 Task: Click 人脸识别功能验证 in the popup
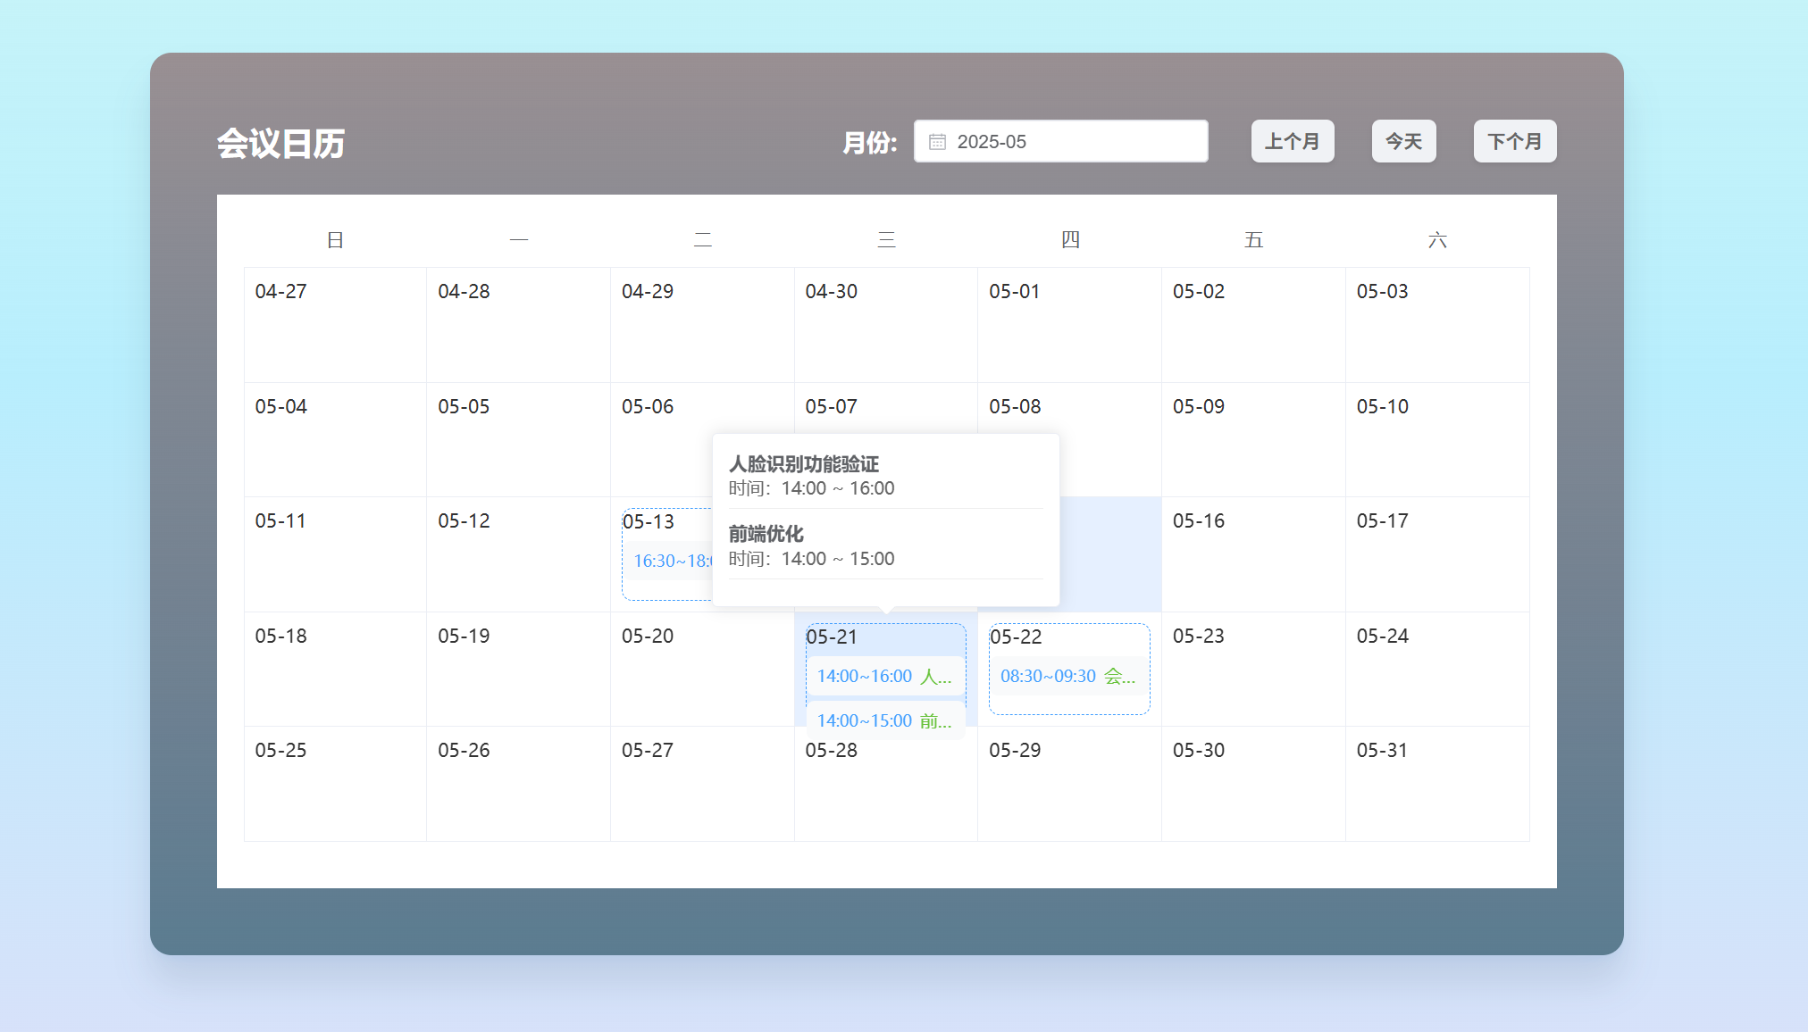804,464
